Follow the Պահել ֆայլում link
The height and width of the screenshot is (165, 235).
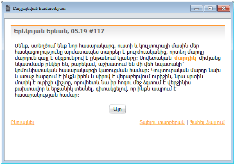[207, 122]
